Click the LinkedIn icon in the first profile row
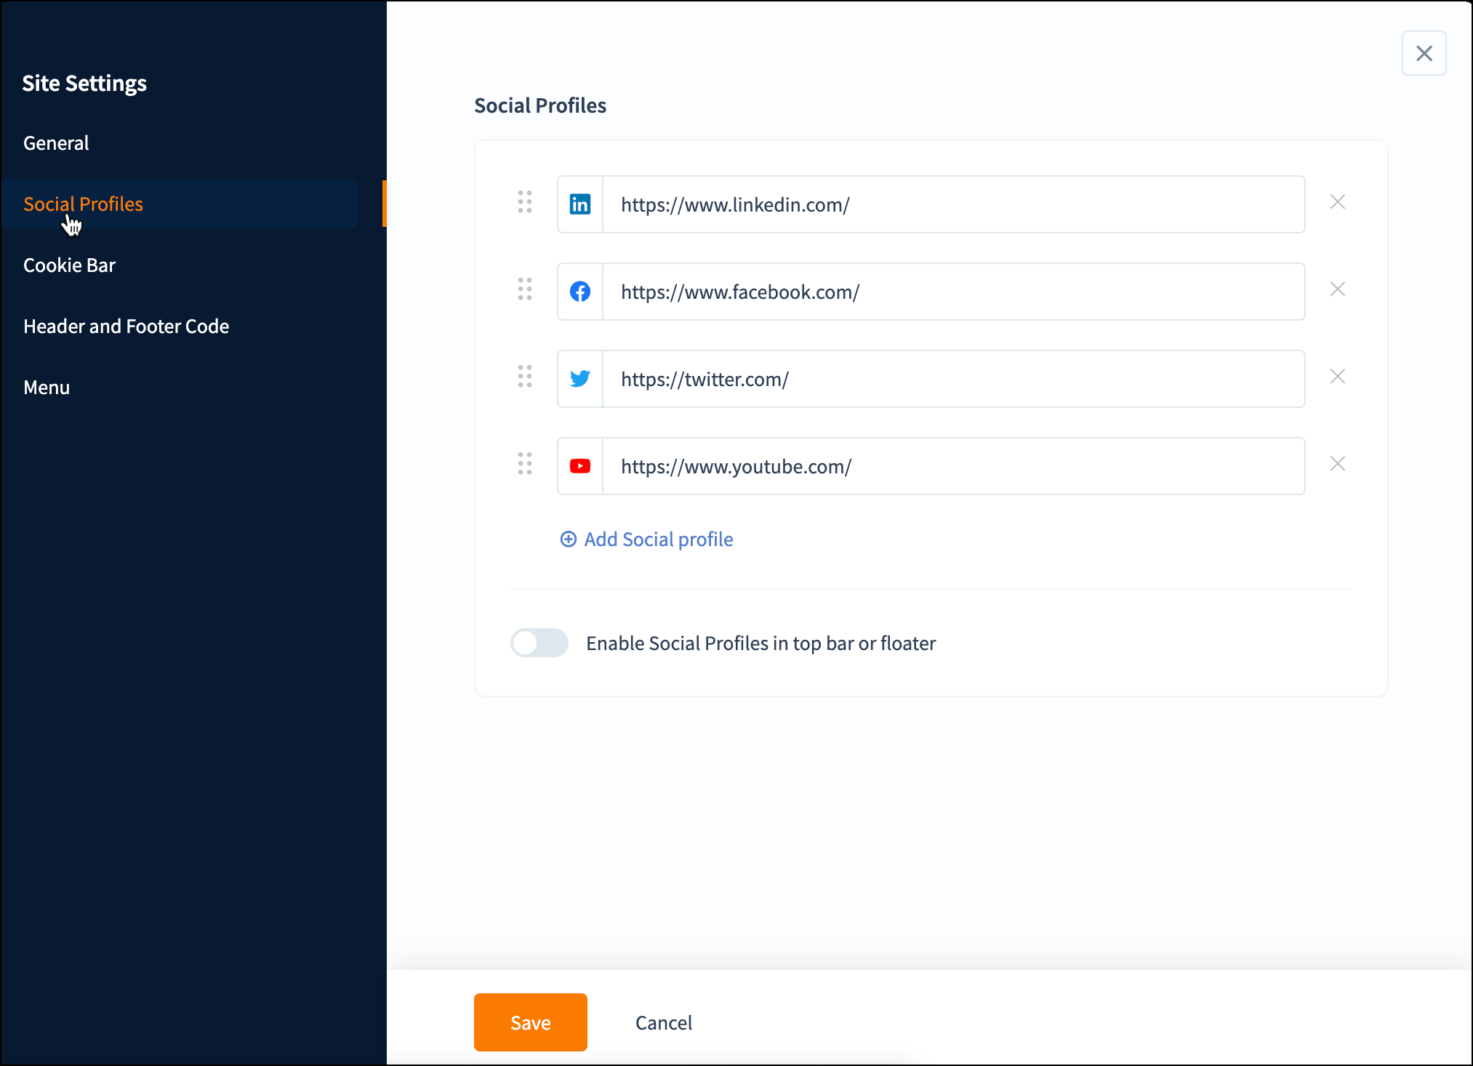 (x=580, y=204)
